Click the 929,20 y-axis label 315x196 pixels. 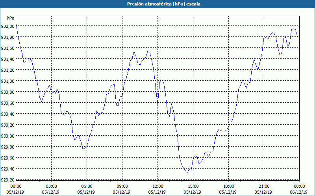coord(7,180)
